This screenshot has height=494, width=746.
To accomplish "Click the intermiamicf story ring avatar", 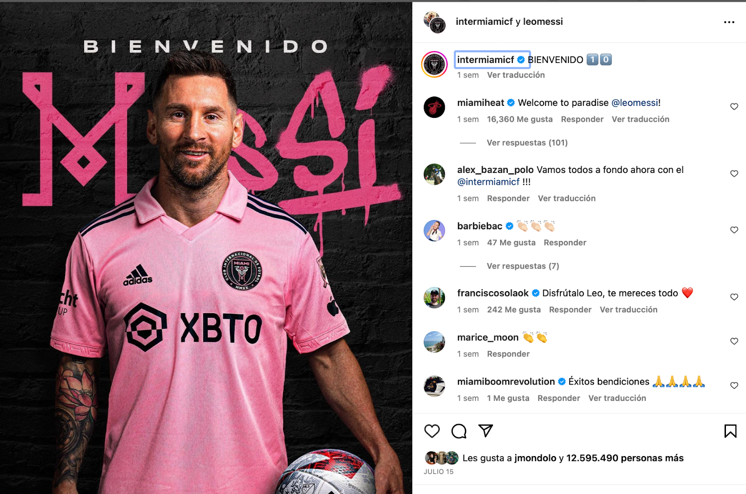I will [434, 64].
